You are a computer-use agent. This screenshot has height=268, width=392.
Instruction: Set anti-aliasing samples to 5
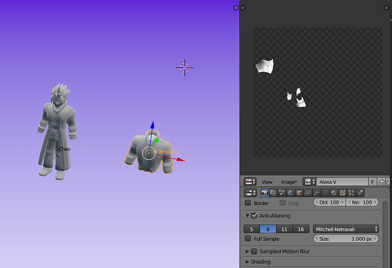click(x=252, y=229)
